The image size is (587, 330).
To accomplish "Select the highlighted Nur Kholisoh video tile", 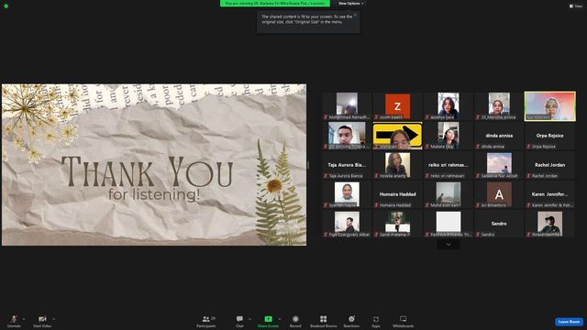I will tap(549, 106).
